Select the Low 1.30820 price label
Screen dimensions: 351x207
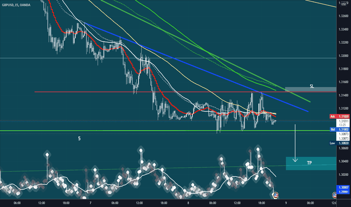[x=339, y=143]
